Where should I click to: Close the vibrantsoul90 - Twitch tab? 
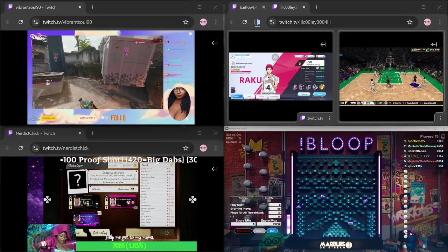click(80, 7)
